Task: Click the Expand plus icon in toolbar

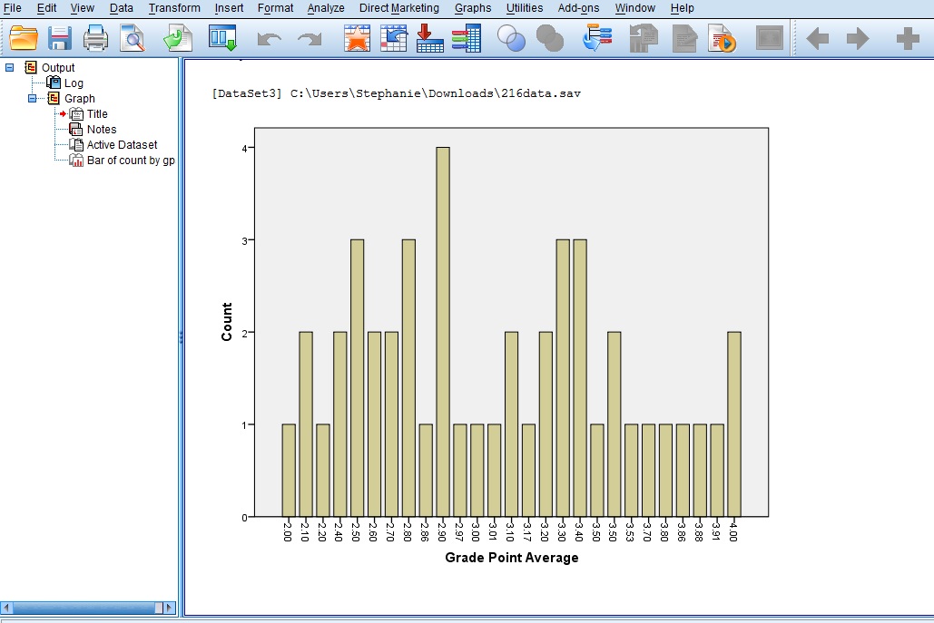Action: [908, 39]
